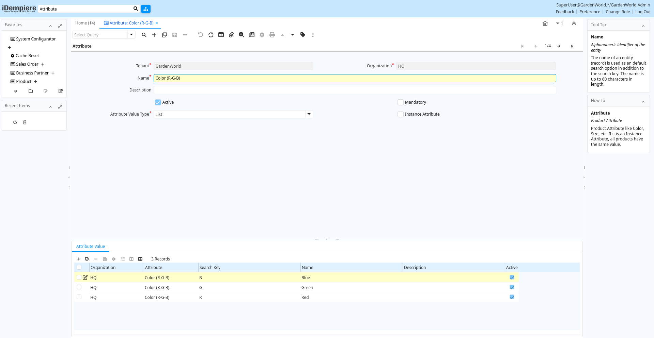
Task: Open the Preference link
Action: pyautogui.click(x=590, y=12)
